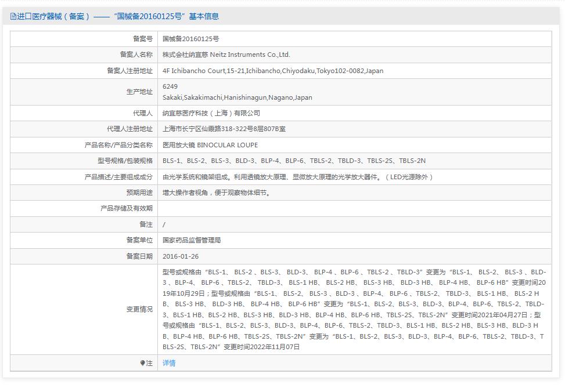Click the bulb icon next to 注
The height and width of the screenshot is (388, 565).
[x=143, y=363]
